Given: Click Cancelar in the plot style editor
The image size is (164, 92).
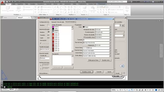Looking at the screenshot, I should point(99,72).
